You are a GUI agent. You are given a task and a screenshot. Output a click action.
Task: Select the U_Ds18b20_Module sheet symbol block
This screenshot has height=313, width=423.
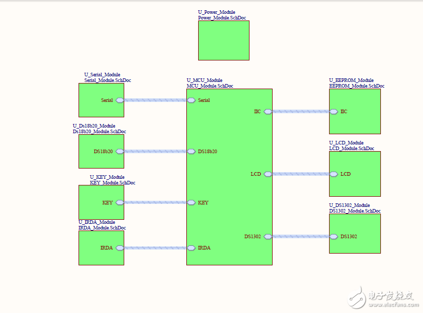(x=102, y=151)
